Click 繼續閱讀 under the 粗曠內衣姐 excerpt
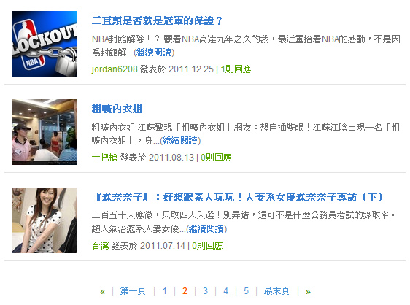 coord(180,141)
